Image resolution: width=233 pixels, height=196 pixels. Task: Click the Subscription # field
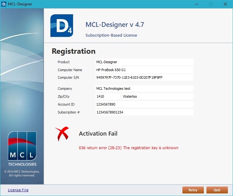(144, 112)
